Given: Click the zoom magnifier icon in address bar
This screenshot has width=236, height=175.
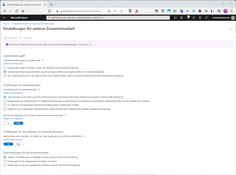Looking at the screenshot, I should (x=115, y=11).
